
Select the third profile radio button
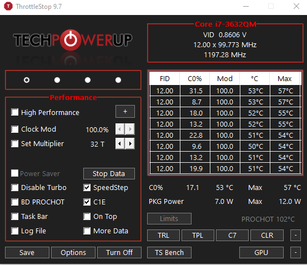(88, 80)
